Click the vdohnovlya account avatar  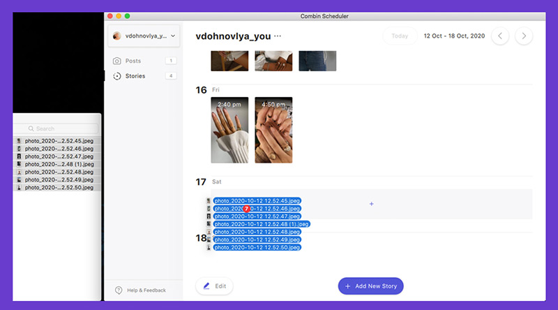(x=116, y=36)
